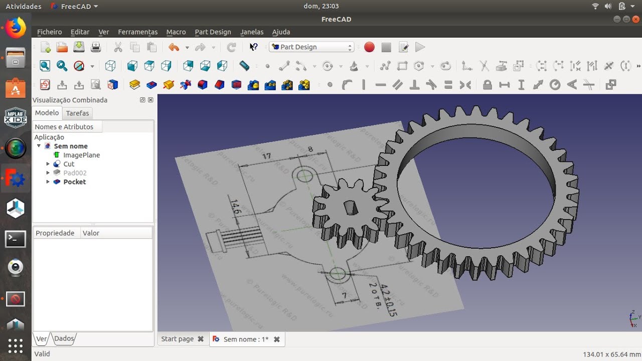Apply the Radius constraint icon
The height and width of the screenshot is (361, 642).
tap(555, 85)
